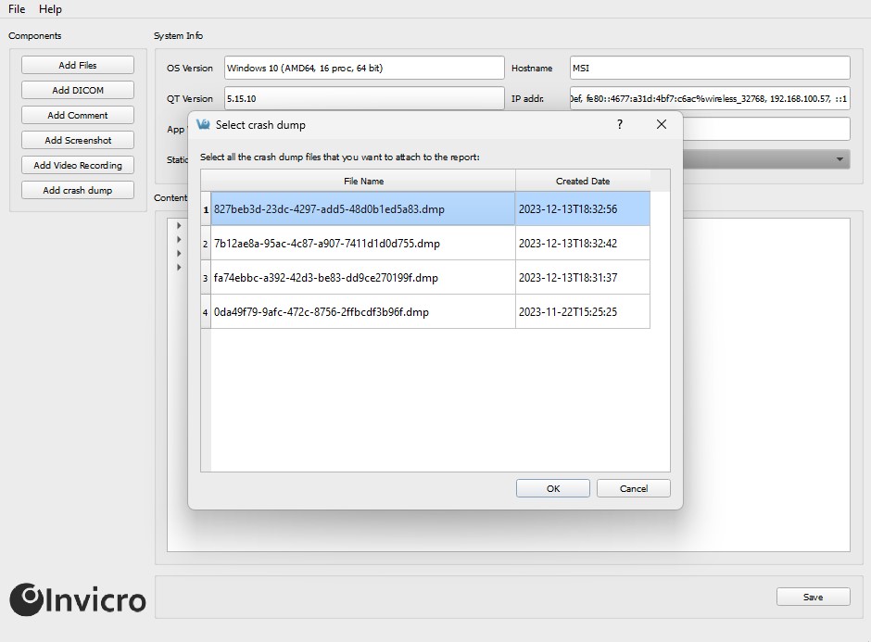Screen dimensions: 871x642
Task: Expand the second tree item in Content panel
Action: pos(179,239)
